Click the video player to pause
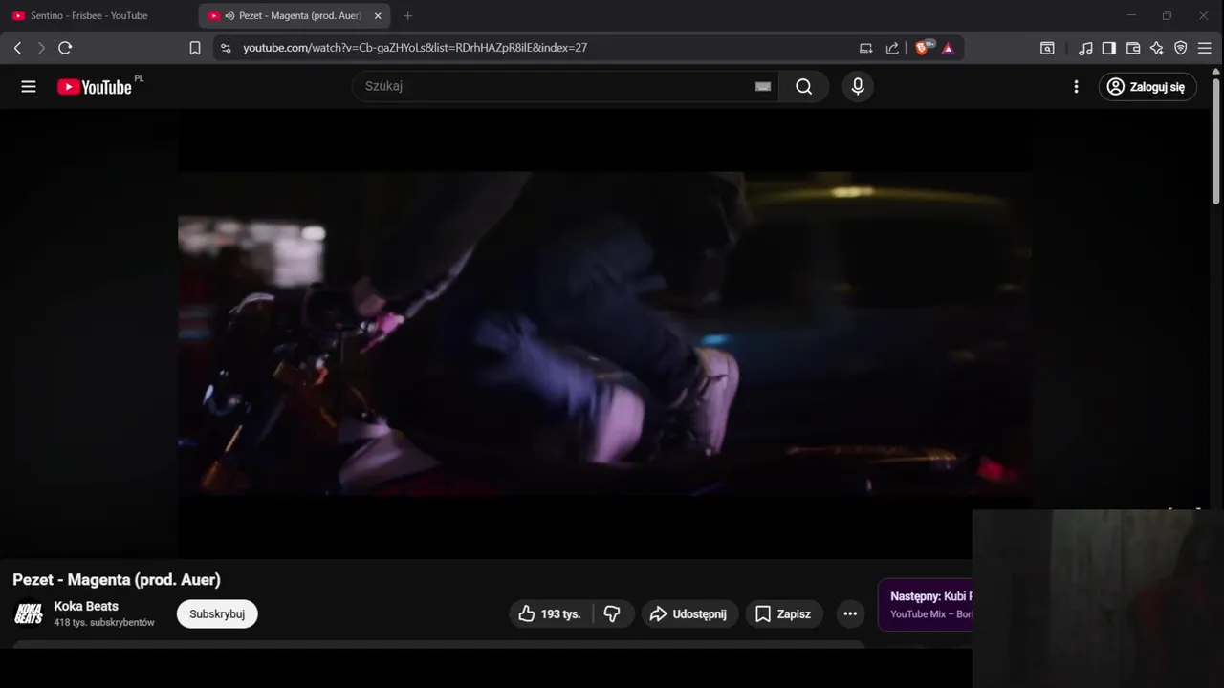 tap(604, 333)
